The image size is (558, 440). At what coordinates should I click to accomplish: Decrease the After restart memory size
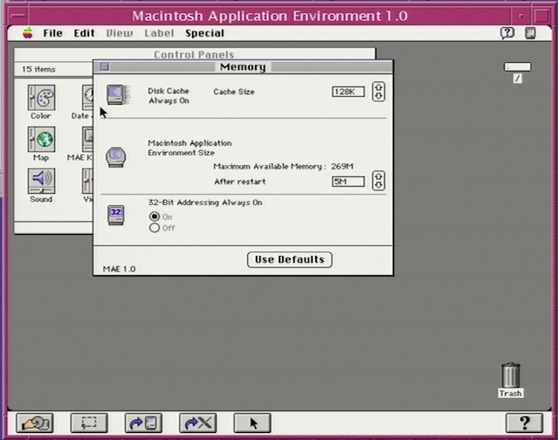coord(379,185)
